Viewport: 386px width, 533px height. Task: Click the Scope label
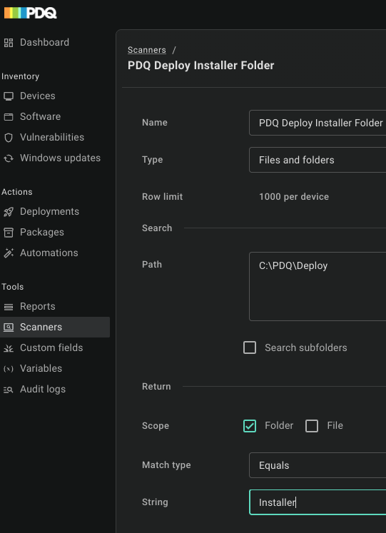click(x=156, y=426)
